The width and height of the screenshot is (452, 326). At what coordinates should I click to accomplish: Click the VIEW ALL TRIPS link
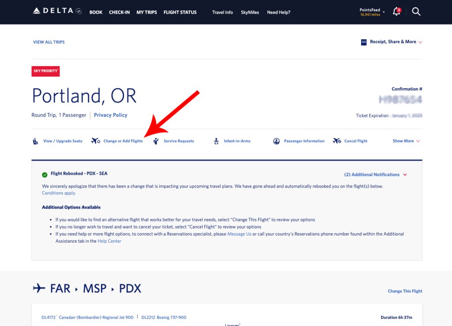[49, 42]
